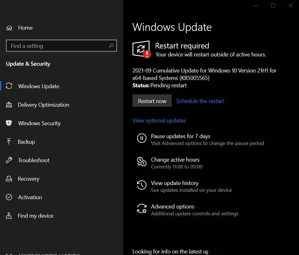299x255 pixels.
Task: Click the Troubleshoot wrench icon
Action: (9, 160)
